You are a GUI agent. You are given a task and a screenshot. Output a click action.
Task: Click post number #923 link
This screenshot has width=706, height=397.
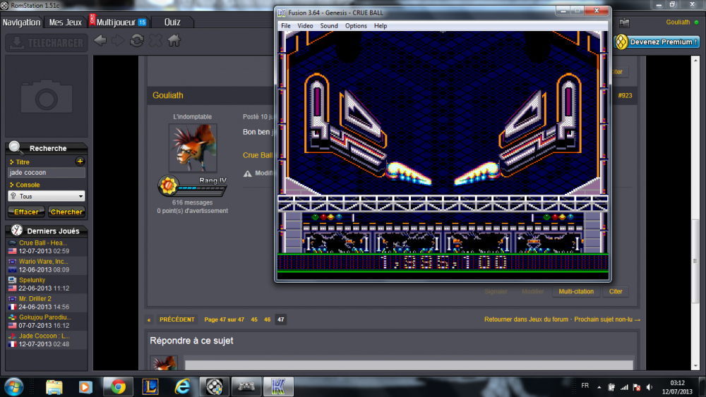coord(625,95)
